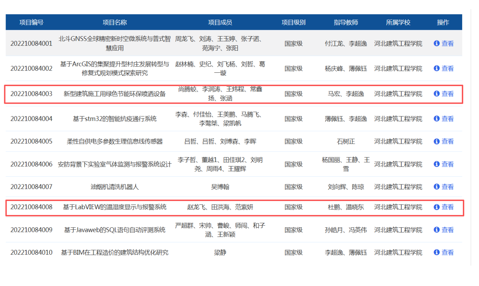Viewport: 479px width, 286px height.
Task: Click the 所属学校 column header
Action: click(x=398, y=22)
